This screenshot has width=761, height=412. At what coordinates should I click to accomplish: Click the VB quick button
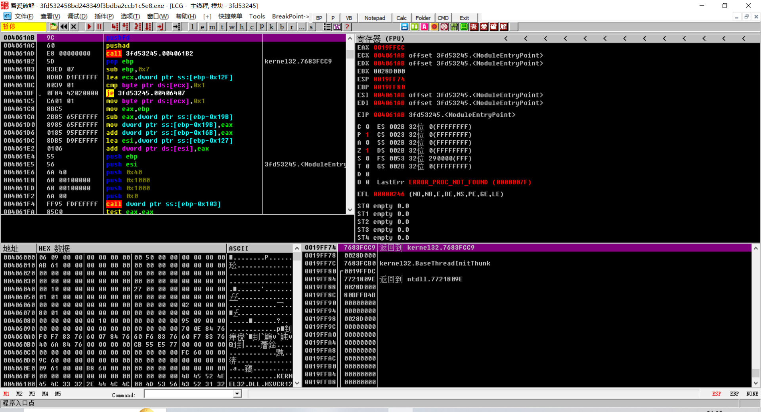pos(349,18)
